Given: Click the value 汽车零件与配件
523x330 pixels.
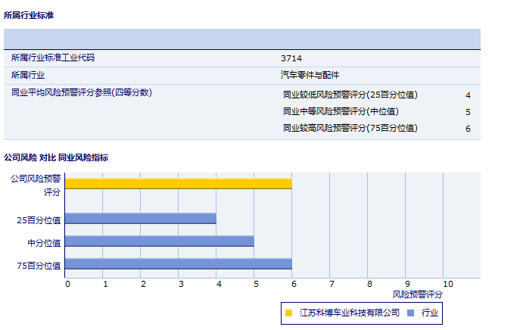Looking at the screenshot, I should tap(310, 75).
